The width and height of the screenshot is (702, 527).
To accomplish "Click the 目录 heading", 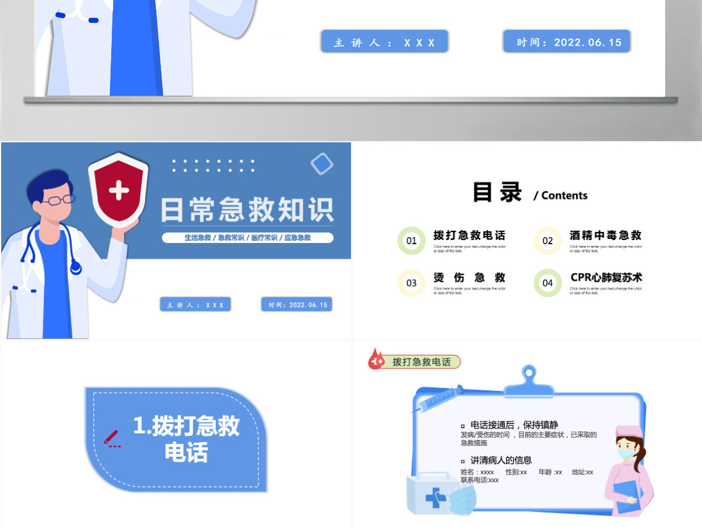I will [x=497, y=192].
